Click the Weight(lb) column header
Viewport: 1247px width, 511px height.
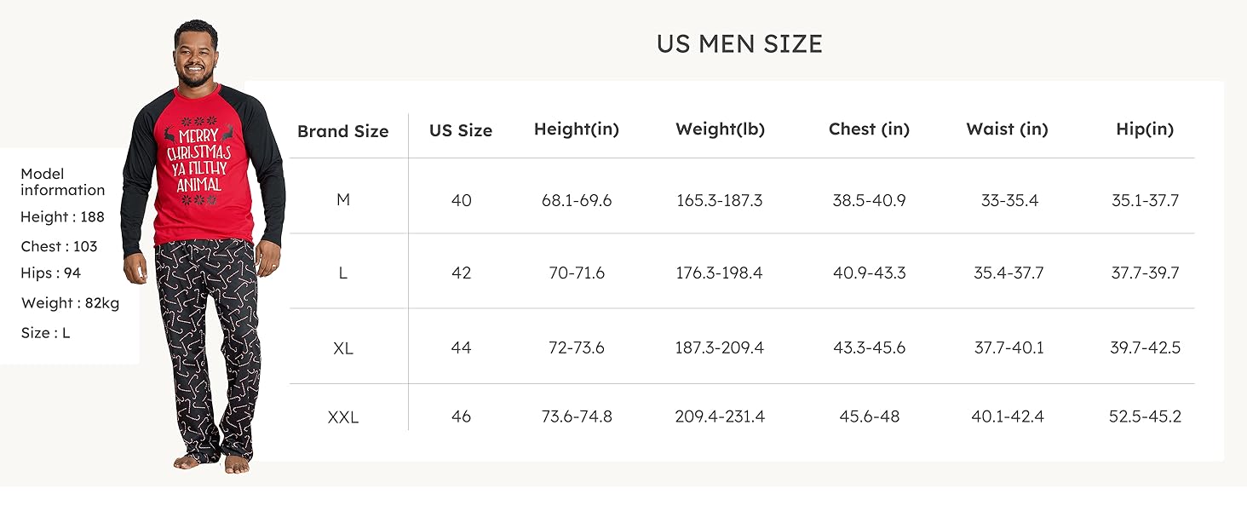tap(720, 129)
